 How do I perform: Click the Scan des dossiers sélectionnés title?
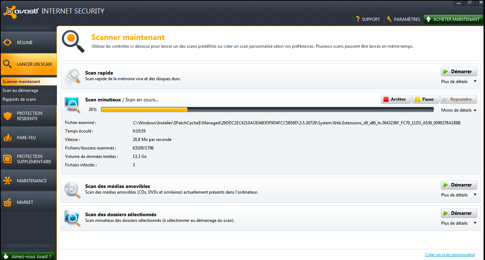[x=121, y=214]
